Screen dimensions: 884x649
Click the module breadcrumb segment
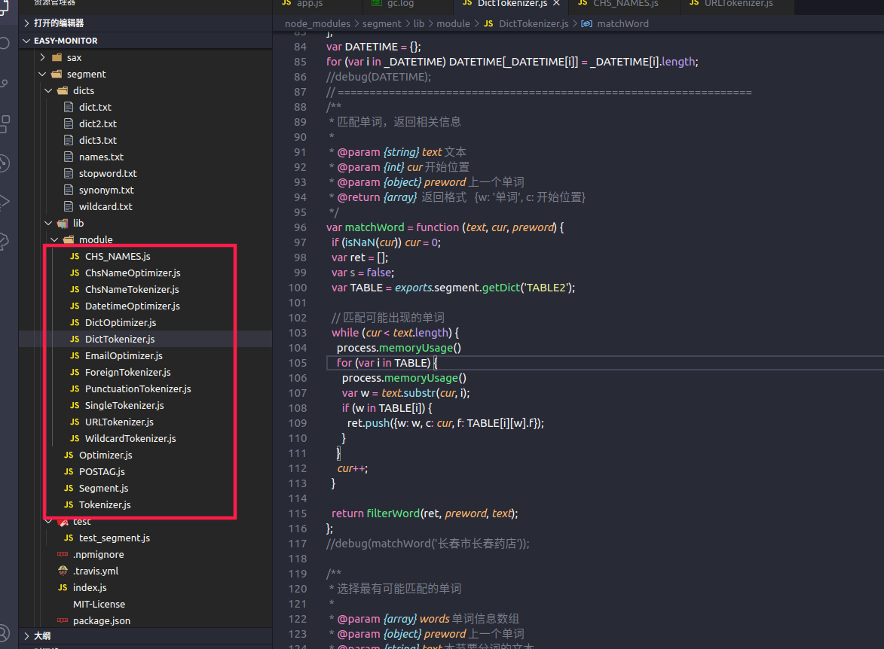tap(453, 23)
